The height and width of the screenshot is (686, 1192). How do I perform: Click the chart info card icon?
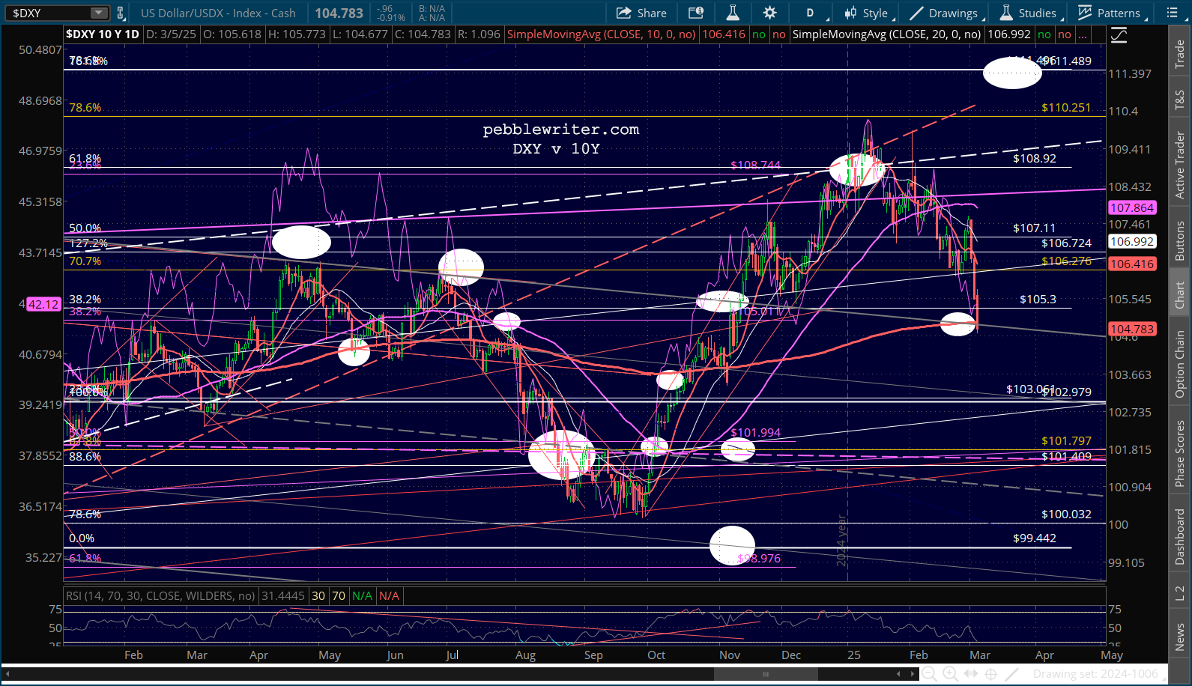pyautogui.click(x=696, y=13)
